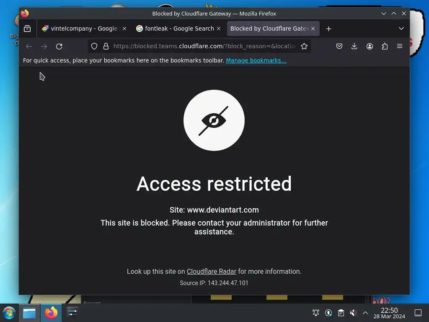Go forward one page
The image size is (429, 322).
(x=44, y=46)
